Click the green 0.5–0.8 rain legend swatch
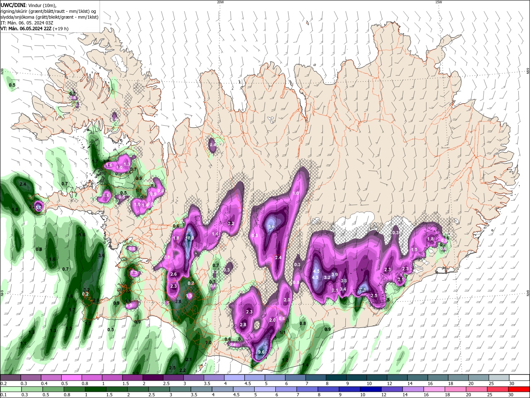This screenshot has height=398, width=530. coord(53,389)
